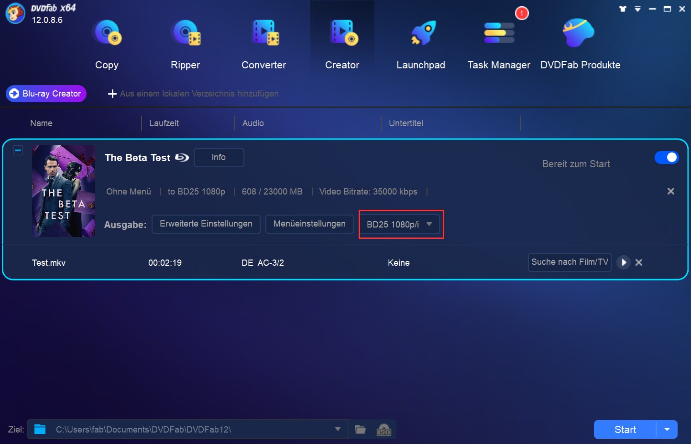The width and height of the screenshot is (691, 444).
Task: Select the Test.mkv file name
Action: 49,263
